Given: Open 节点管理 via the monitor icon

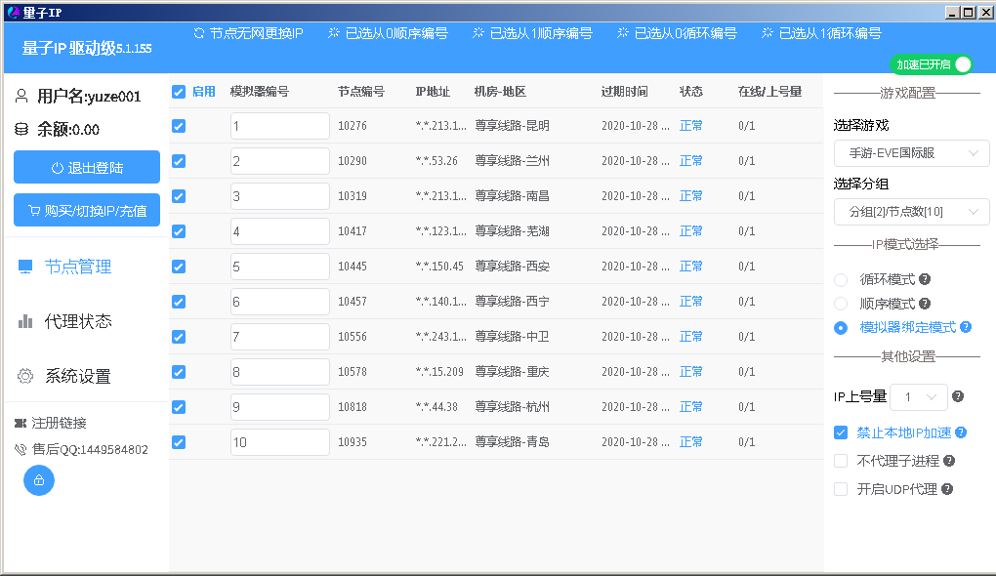Looking at the screenshot, I should [26, 265].
